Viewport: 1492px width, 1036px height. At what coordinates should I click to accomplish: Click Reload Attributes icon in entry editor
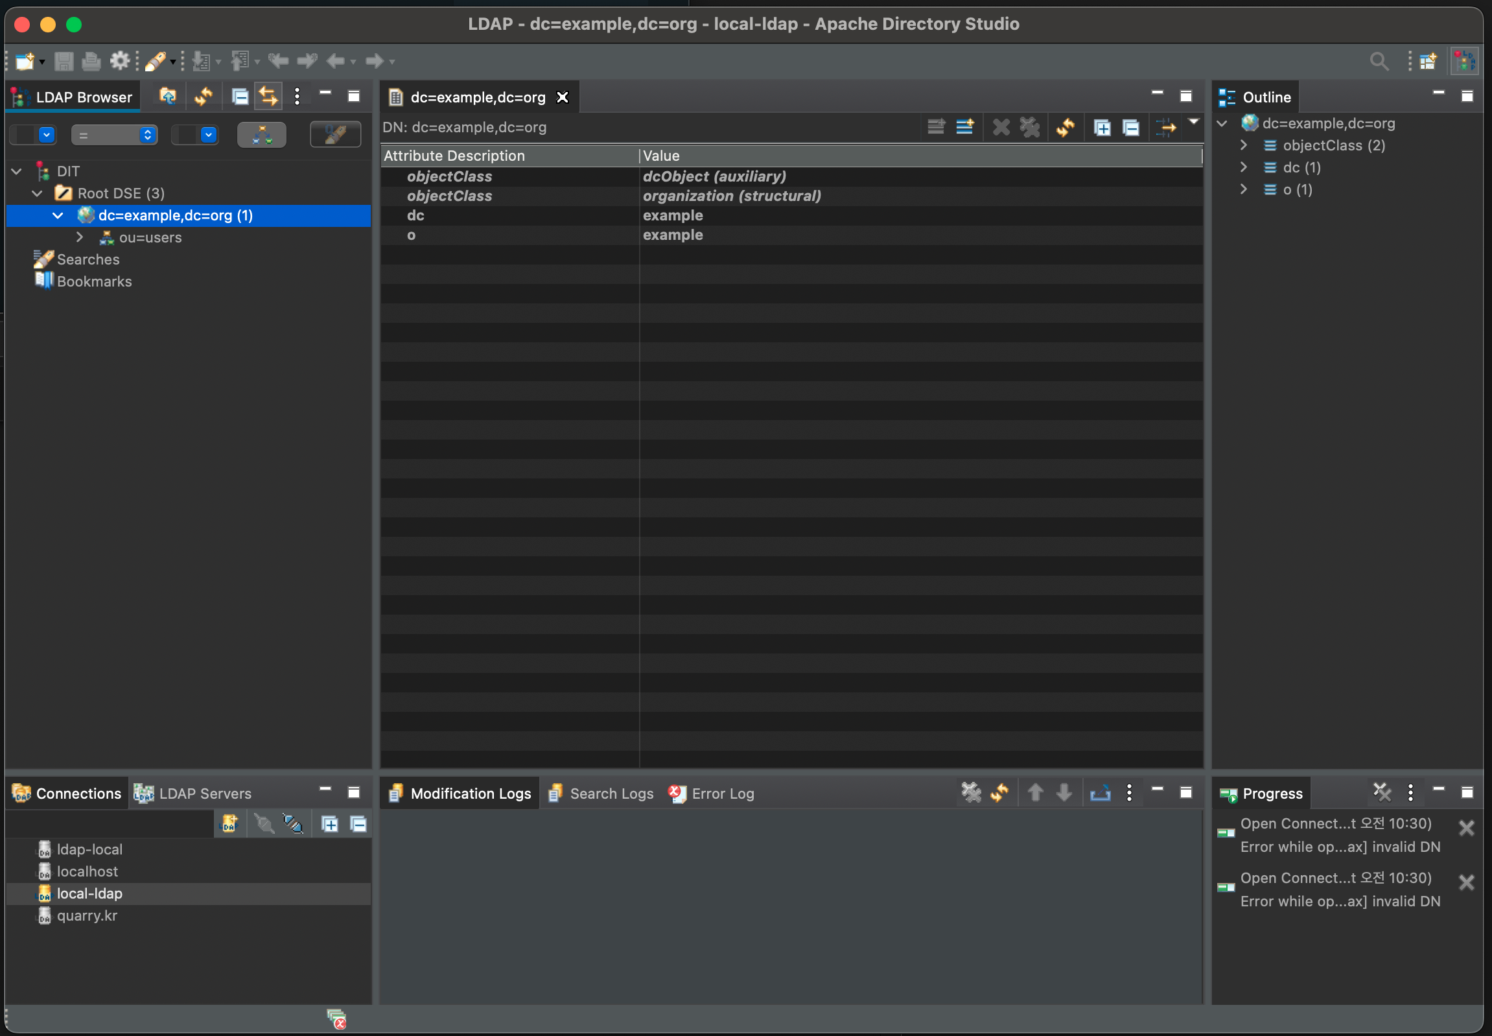pyautogui.click(x=1065, y=127)
